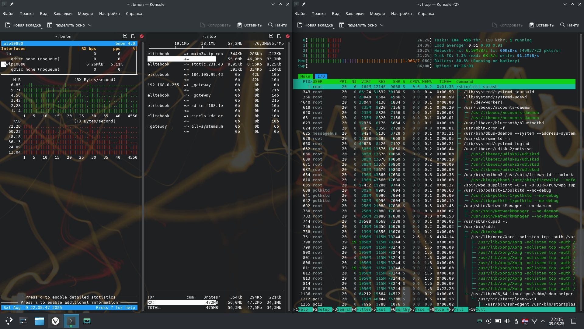Click New Tab icon in htop Konsole toolbar
Viewport: 584px width, 329px height.
click(300, 25)
